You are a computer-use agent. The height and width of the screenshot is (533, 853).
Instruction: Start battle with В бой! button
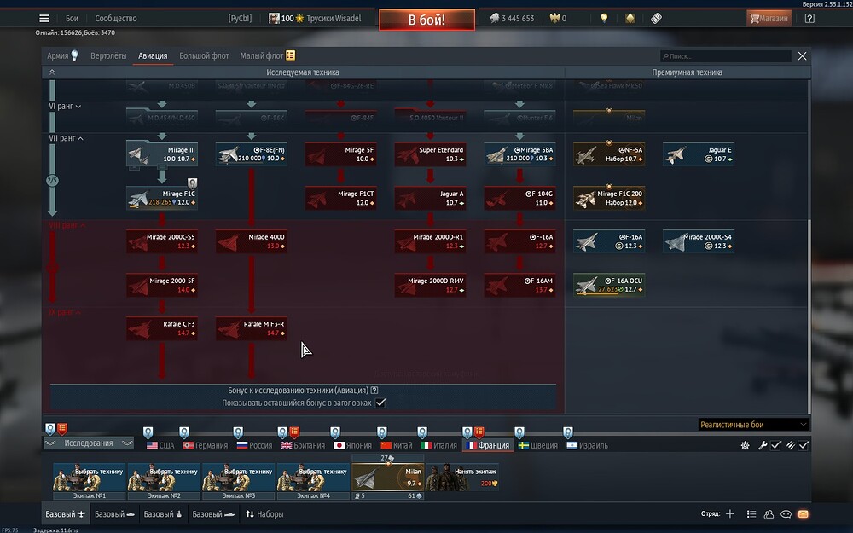click(427, 20)
